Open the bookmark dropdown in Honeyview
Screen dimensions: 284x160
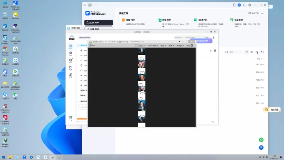164,46
